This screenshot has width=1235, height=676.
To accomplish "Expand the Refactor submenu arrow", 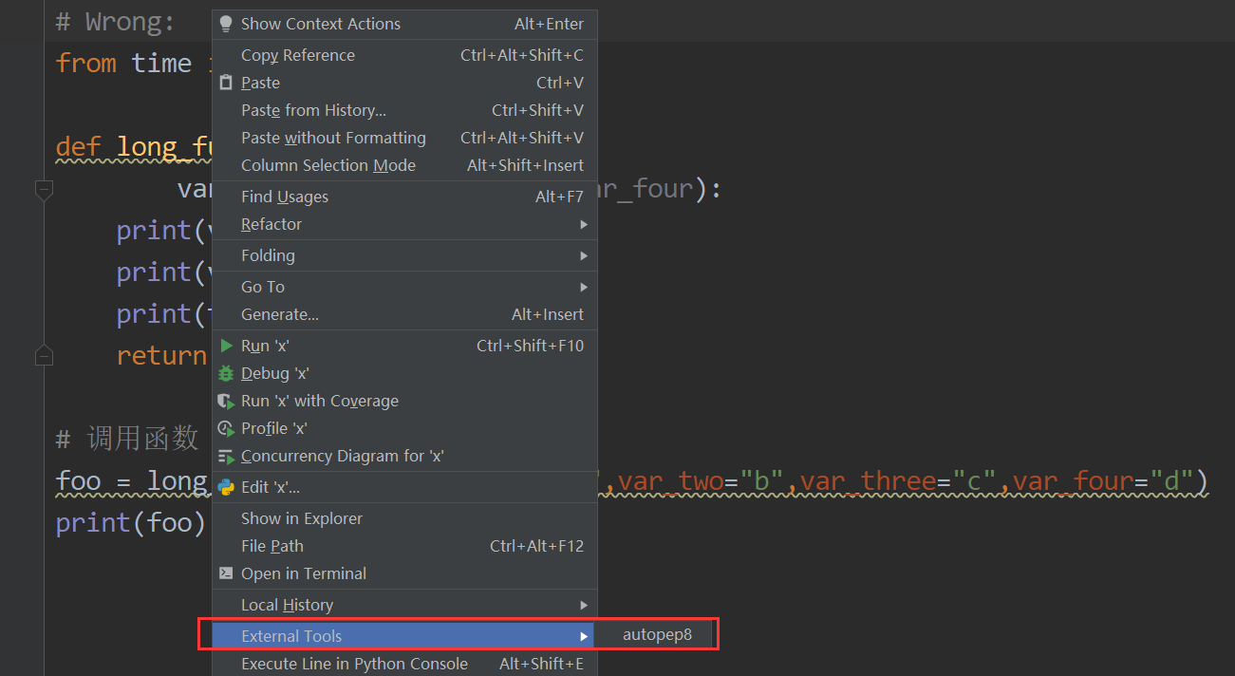I will point(584,224).
